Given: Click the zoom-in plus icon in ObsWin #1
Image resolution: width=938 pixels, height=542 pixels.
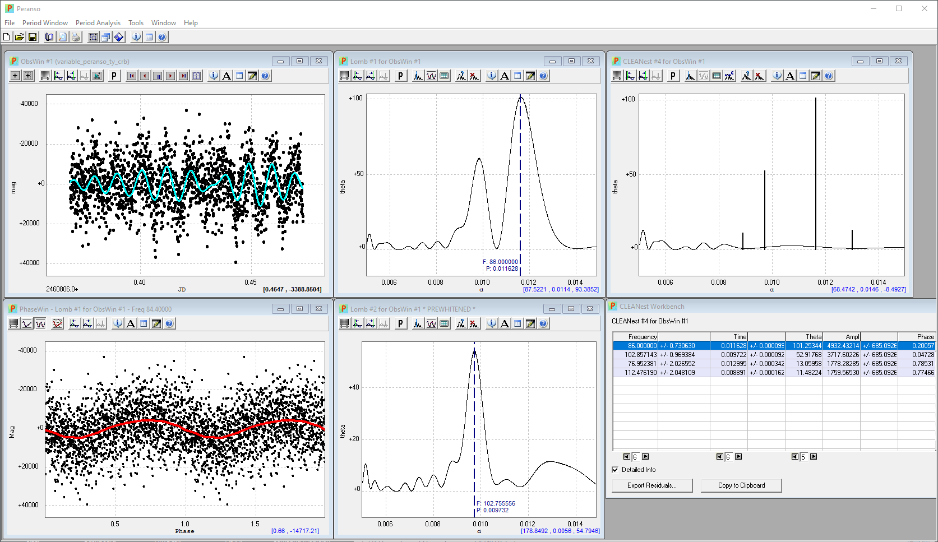Looking at the screenshot, I should point(15,76).
